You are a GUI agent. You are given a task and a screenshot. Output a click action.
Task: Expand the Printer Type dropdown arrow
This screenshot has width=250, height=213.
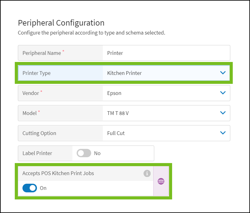pos(223,73)
